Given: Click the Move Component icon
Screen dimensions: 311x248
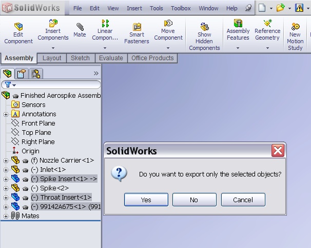Looking at the screenshot, I should 168,23.
